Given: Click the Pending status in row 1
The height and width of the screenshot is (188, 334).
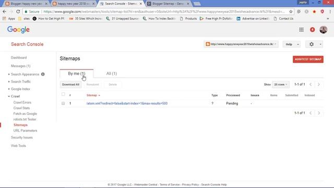Looking at the screenshot, I should click(x=232, y=103).
